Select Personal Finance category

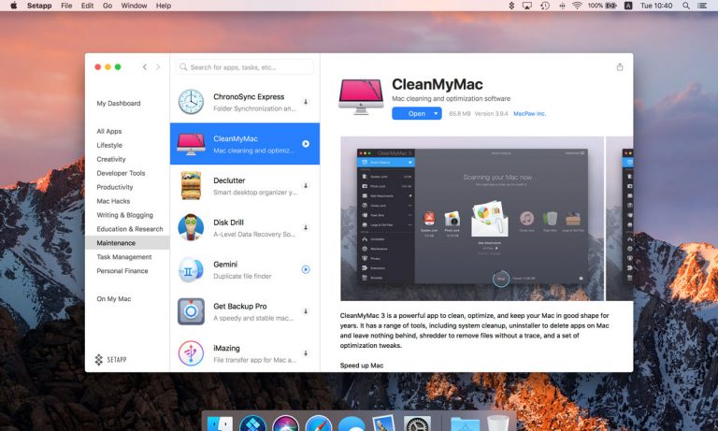[x=122, y=271]
